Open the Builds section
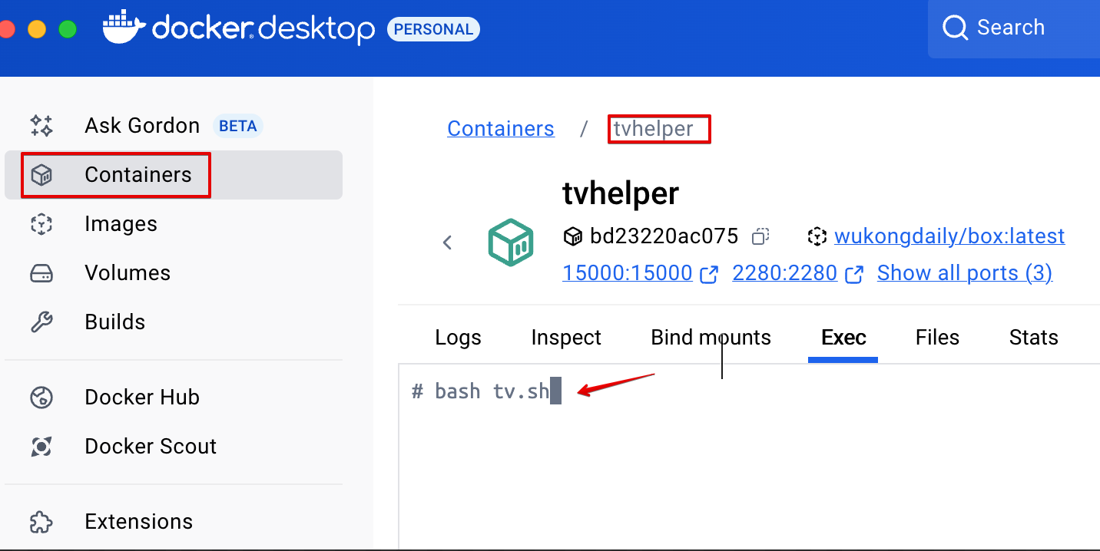 coord(114,322)
